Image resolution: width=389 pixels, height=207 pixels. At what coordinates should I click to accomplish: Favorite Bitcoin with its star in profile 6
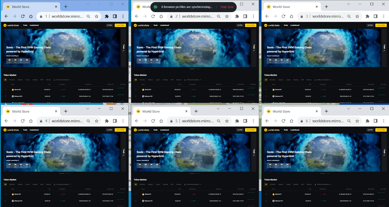click(x=266, y=194)
